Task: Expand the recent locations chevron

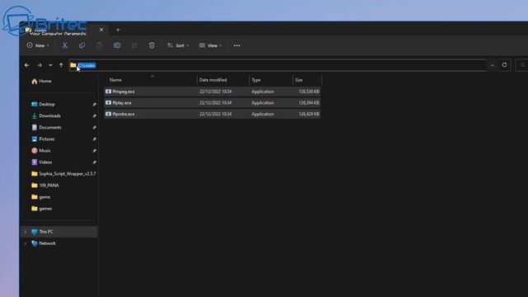Action: click(x=50, y=65)
